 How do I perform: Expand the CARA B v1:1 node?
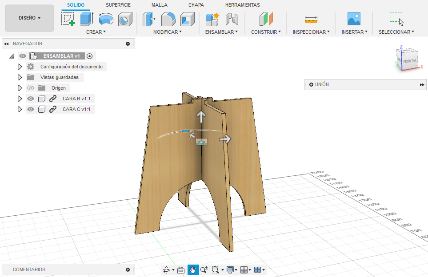(20, 99)
